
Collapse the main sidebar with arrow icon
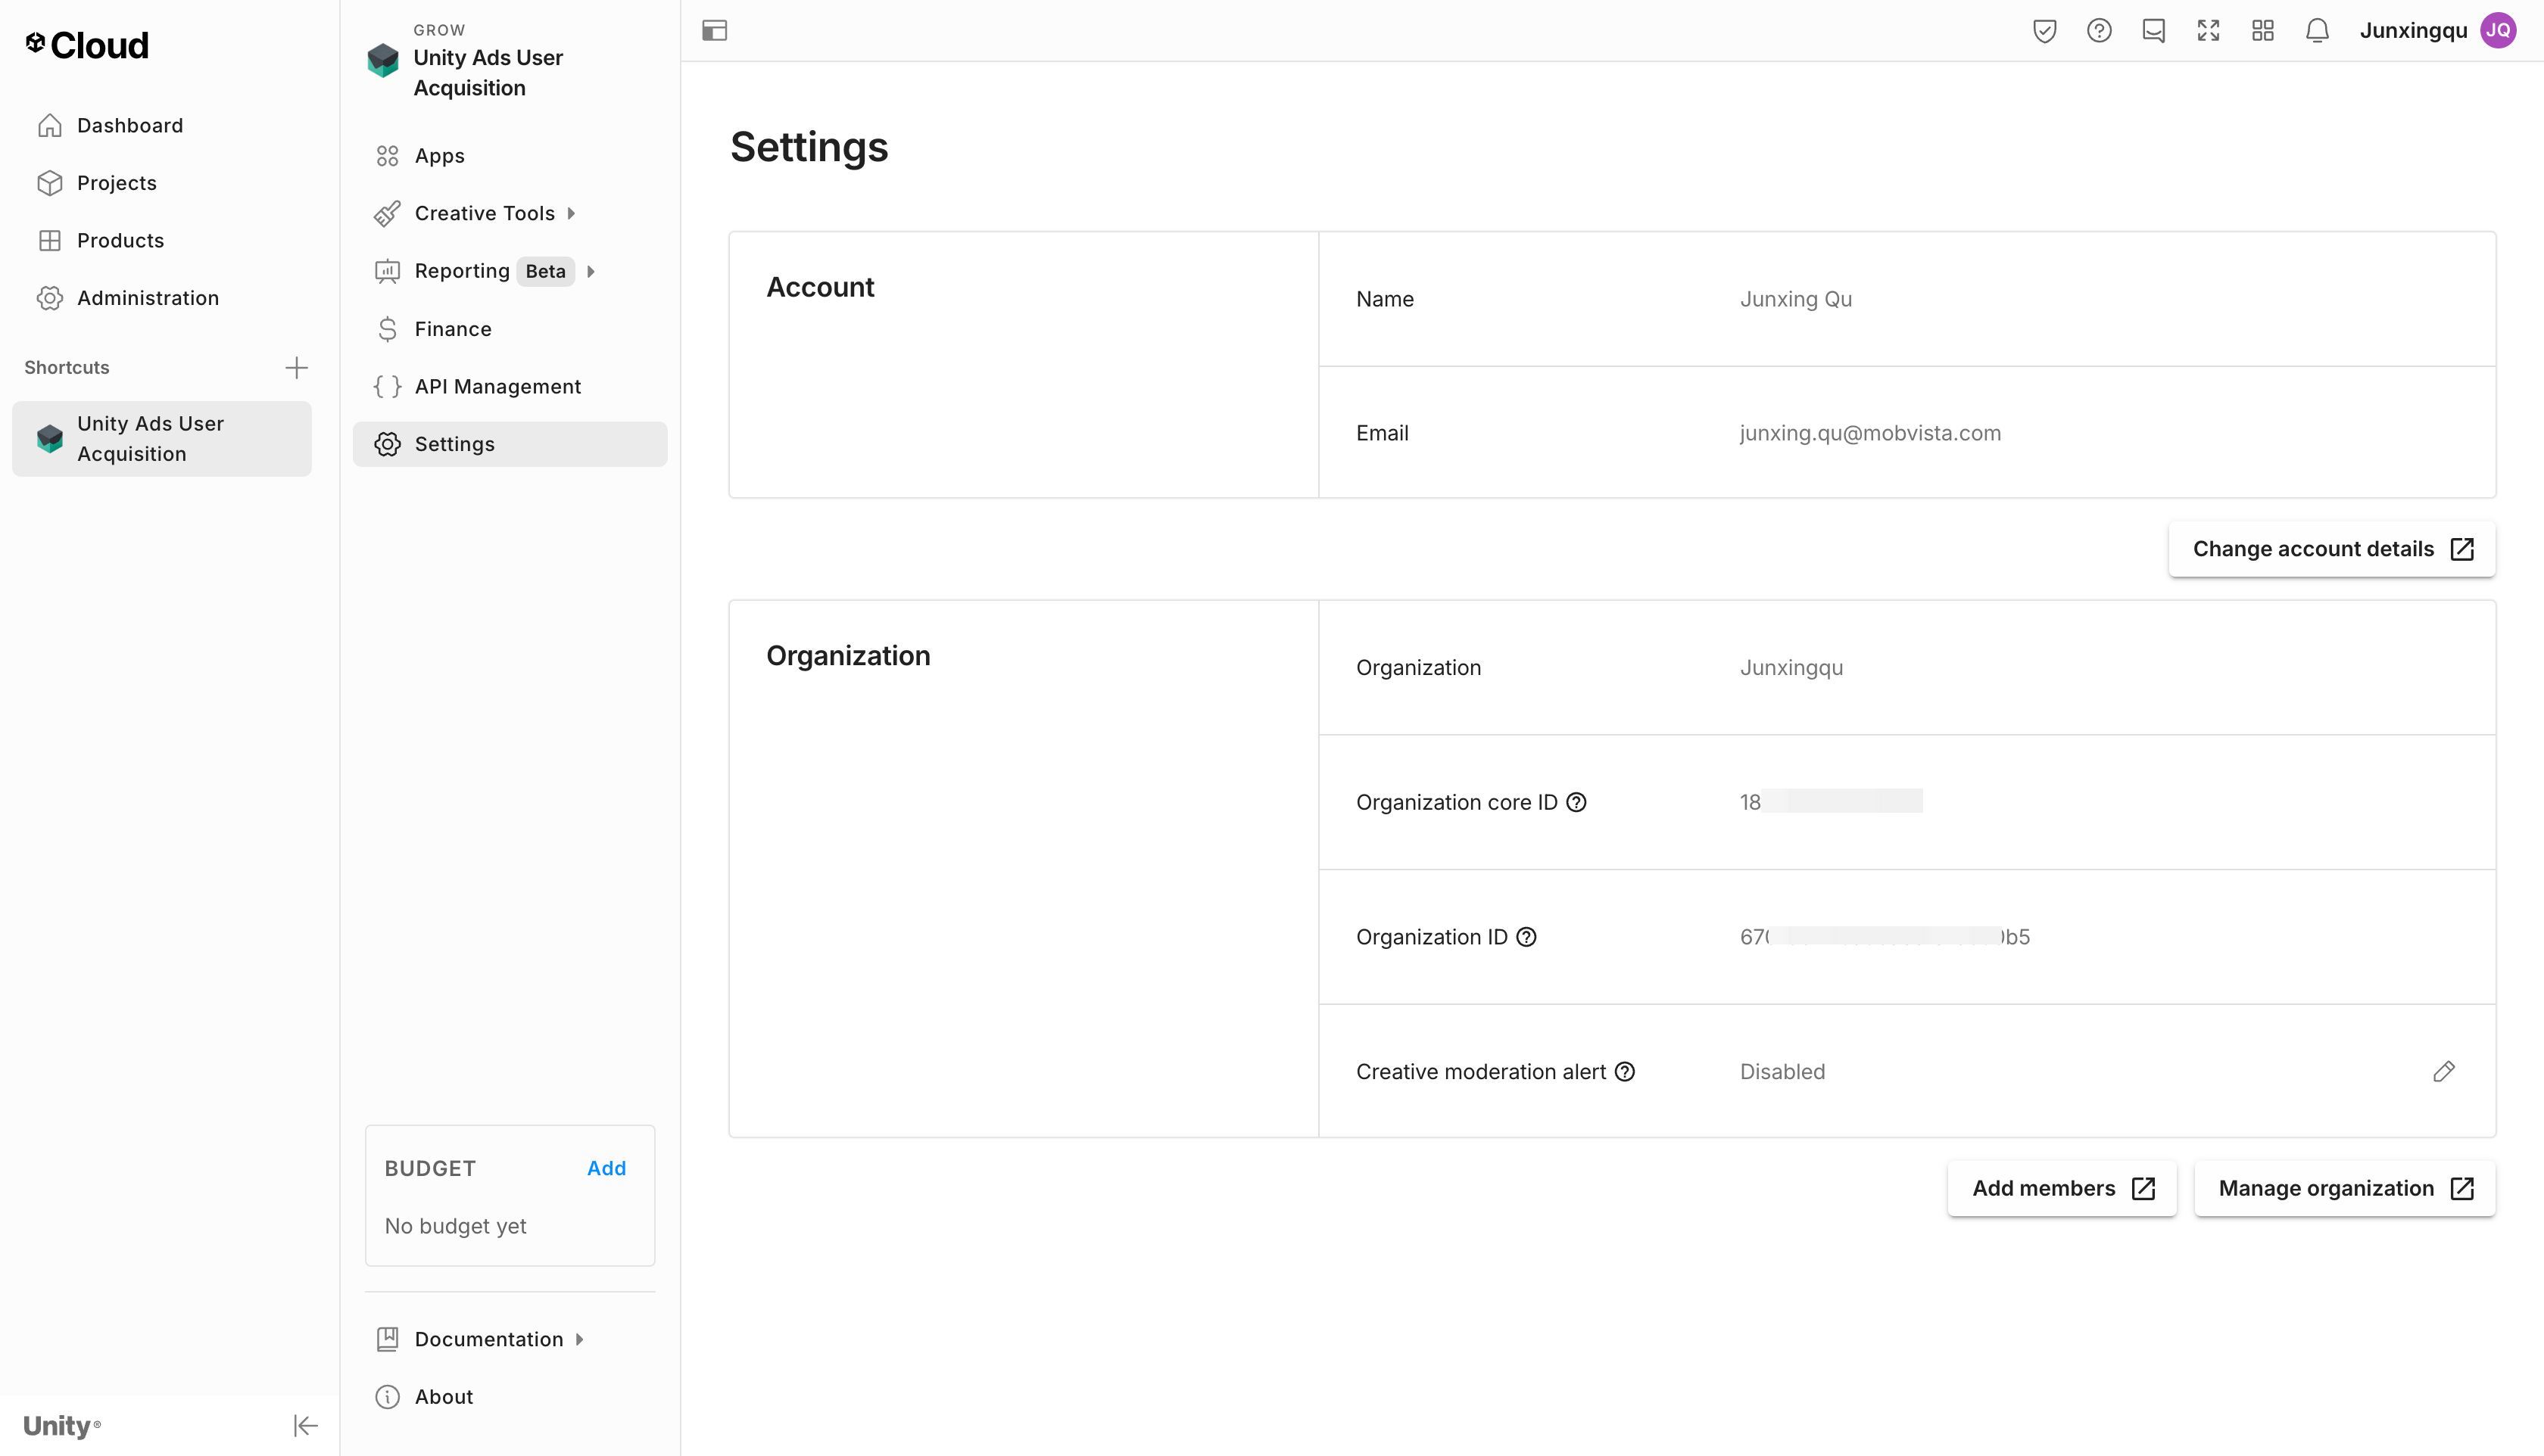pos(305,1425)
